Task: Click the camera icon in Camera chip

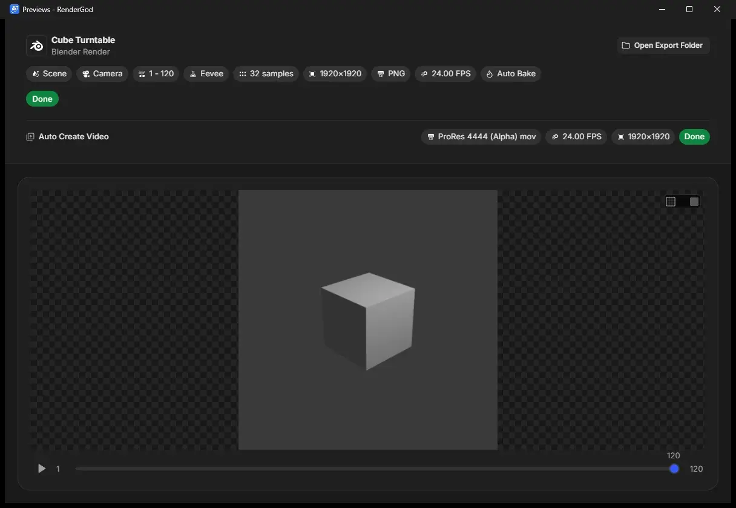Action: point(85,74)
